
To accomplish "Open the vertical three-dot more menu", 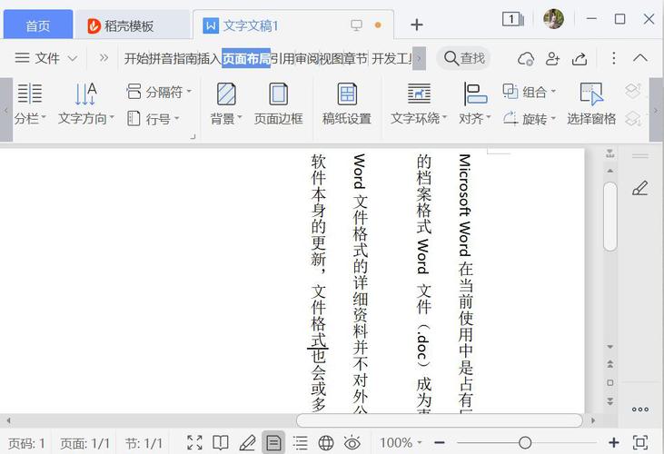I will point(614,58).
